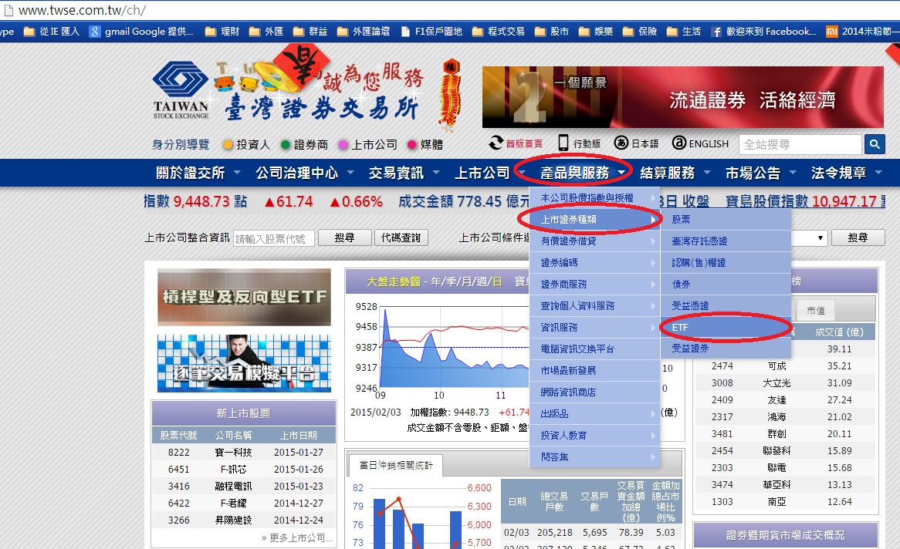Screen dimensions: 900x549
Task: Expand the 關於證交所 navigation menu
Action: pyautogui.click(x=198, y=173)
